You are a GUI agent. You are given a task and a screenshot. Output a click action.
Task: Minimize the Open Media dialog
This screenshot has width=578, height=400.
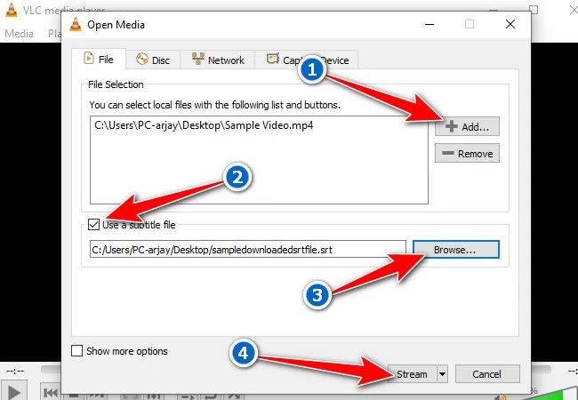429,24
